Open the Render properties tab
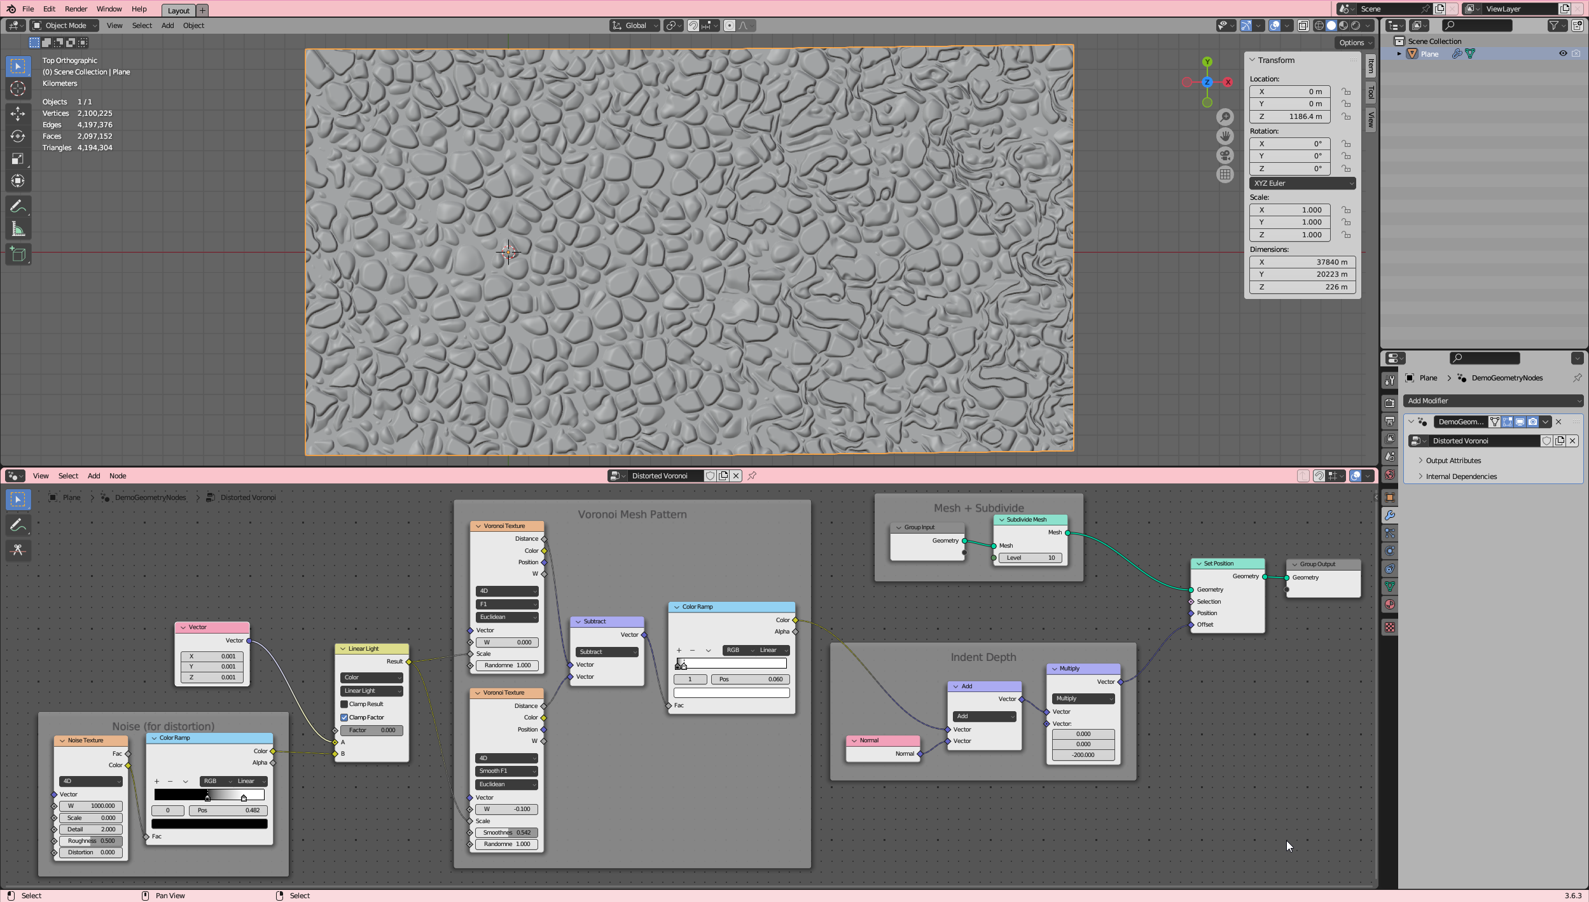 [1390, 403]
